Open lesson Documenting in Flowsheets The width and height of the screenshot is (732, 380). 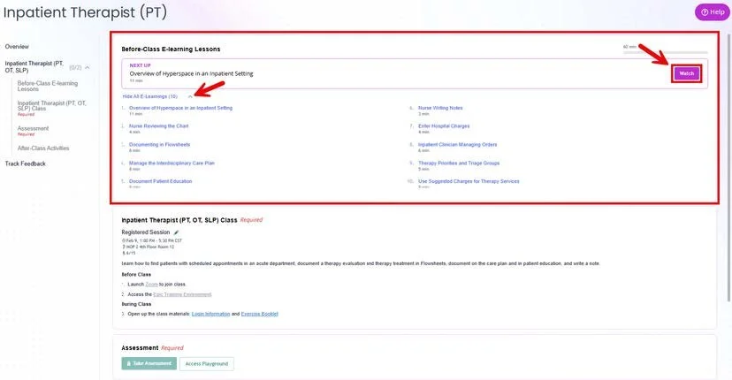click(x=160, y=145)
